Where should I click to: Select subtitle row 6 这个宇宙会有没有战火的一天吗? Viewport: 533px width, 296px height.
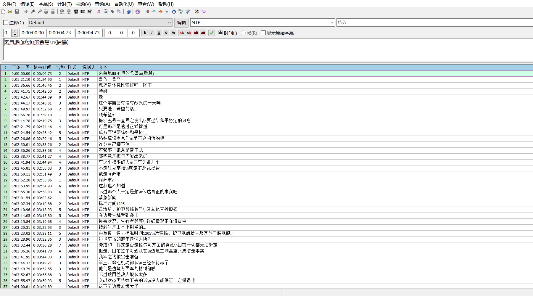(x=266, y=103)
